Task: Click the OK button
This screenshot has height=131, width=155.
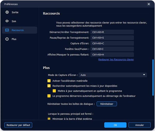Action: [115, 125]
